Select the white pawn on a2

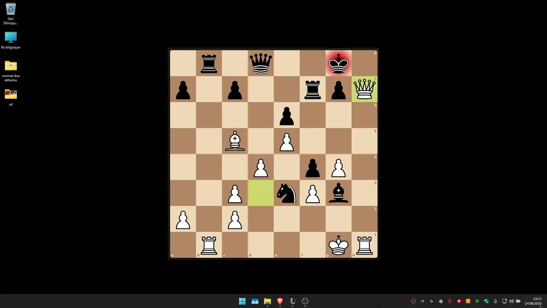point(183,219)
